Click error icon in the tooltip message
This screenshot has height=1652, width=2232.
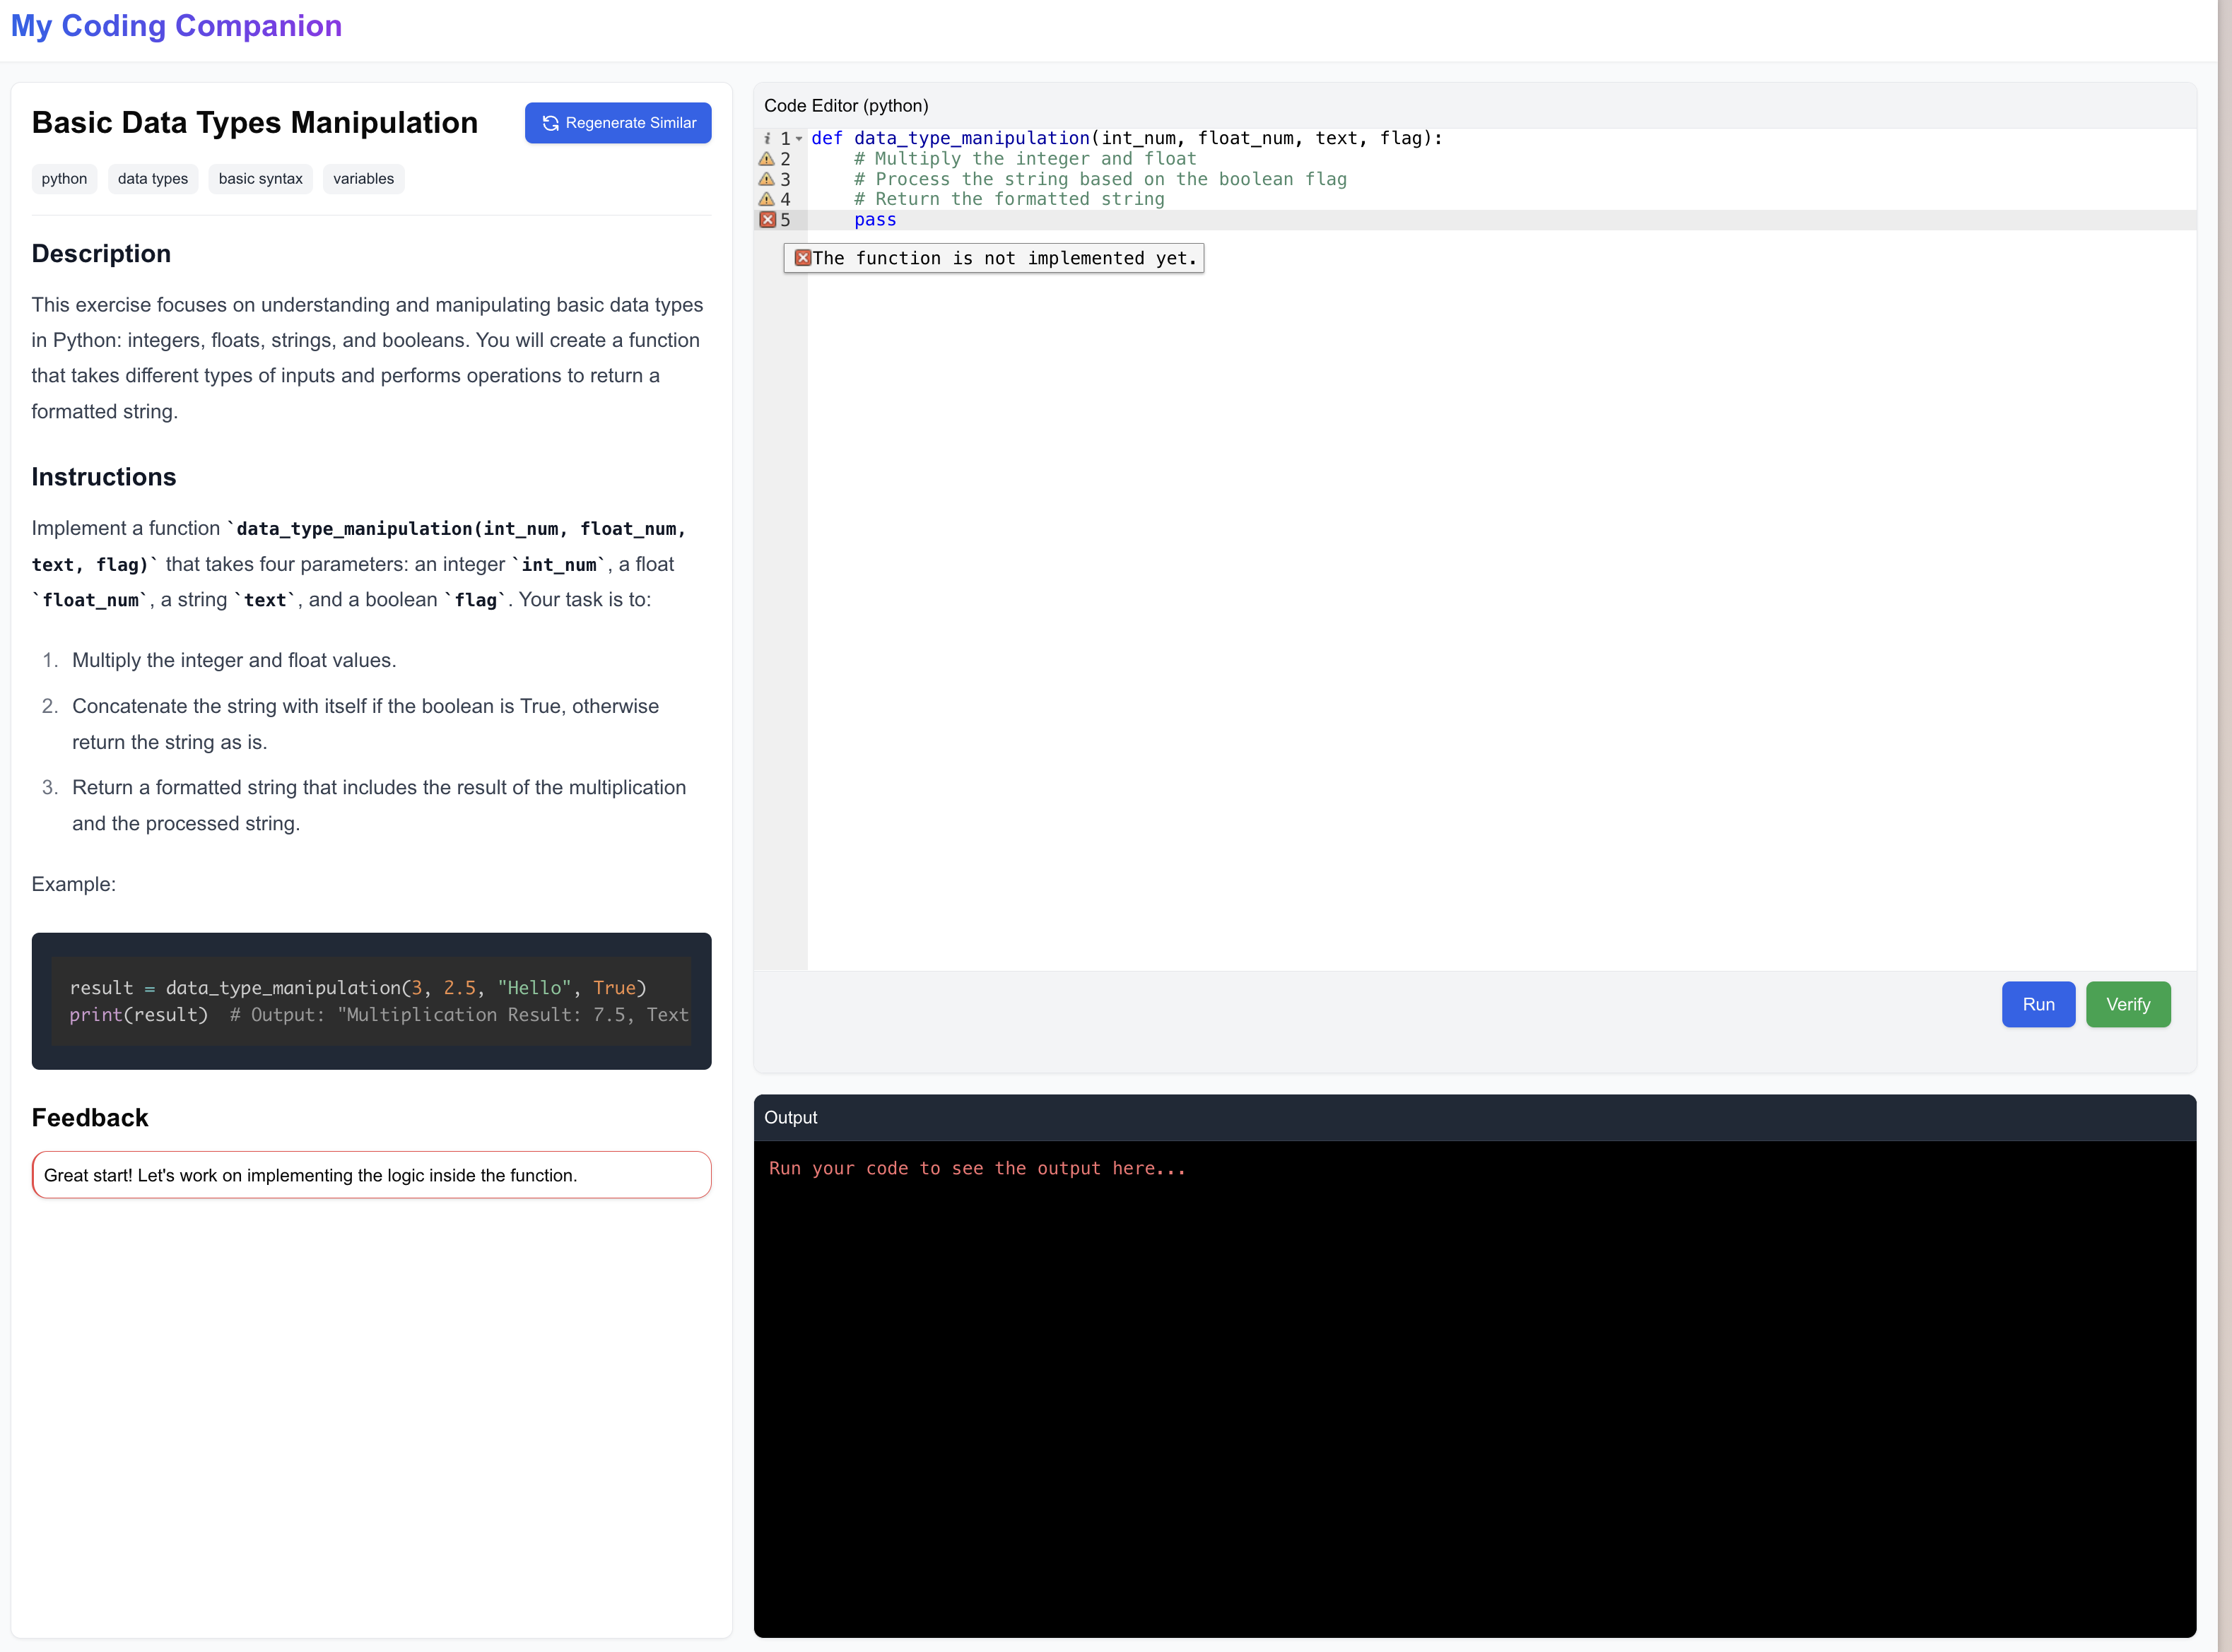pyautogui.click(x=802, y=258)
